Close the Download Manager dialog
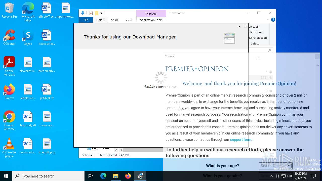This screenshot has width=322, height=181. coord(245,26)
